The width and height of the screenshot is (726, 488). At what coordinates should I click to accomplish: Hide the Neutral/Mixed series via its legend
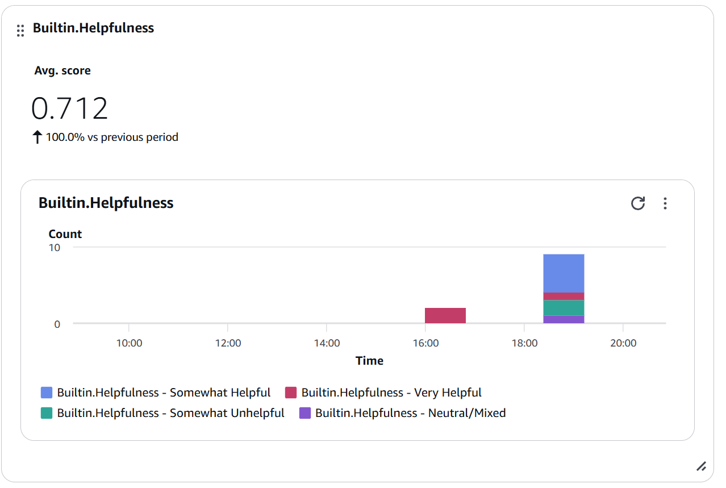point(305,413)
